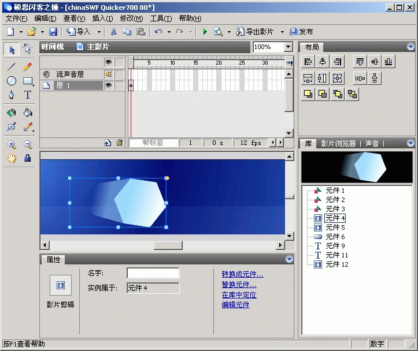Expand the 导出影片 dropdown arrow
418x351 pixels.
282,32
